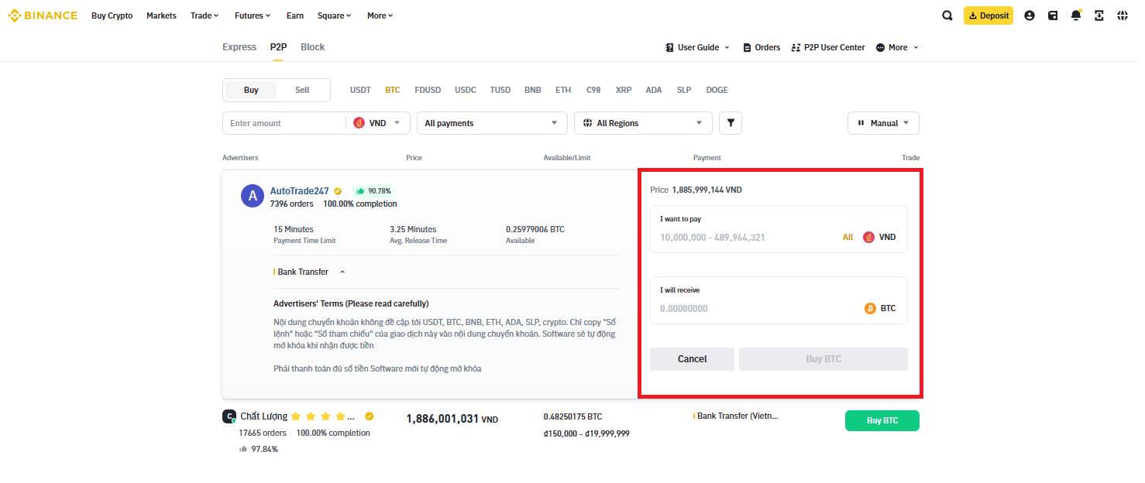The height and width of the screenshot is (483, 1145).
Task: Select the TUSD coin tab
Action: [500, 90]
